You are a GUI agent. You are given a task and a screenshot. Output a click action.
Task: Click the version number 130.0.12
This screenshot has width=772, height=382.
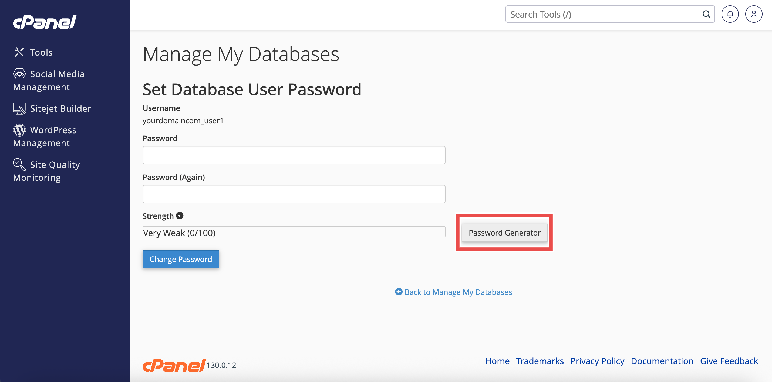click(x=221, y=365)
